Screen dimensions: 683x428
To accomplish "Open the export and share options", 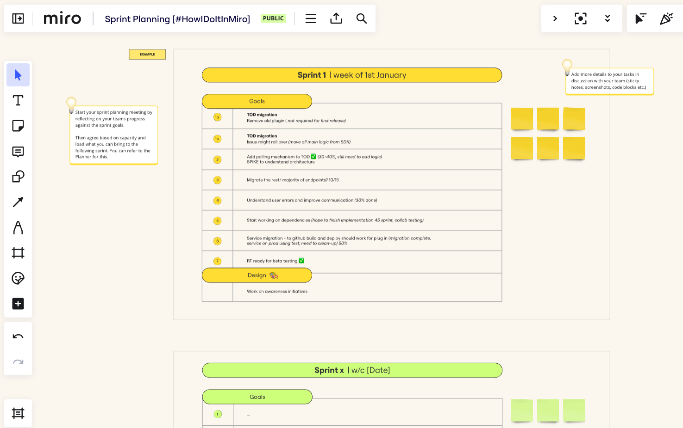I will pyautogui.click(x=336, y=18).
